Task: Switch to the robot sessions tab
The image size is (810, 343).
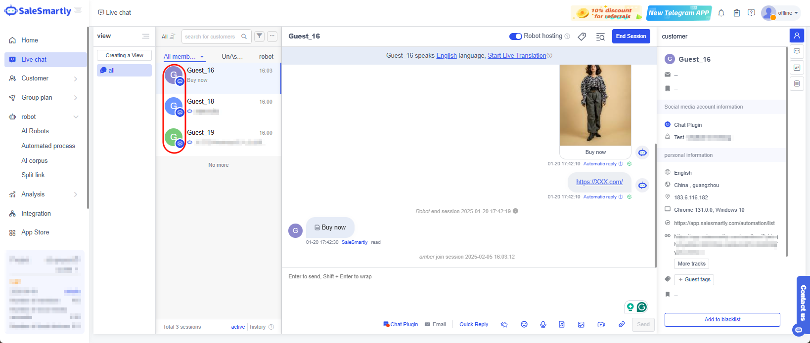Action: [x=266, y=57]
